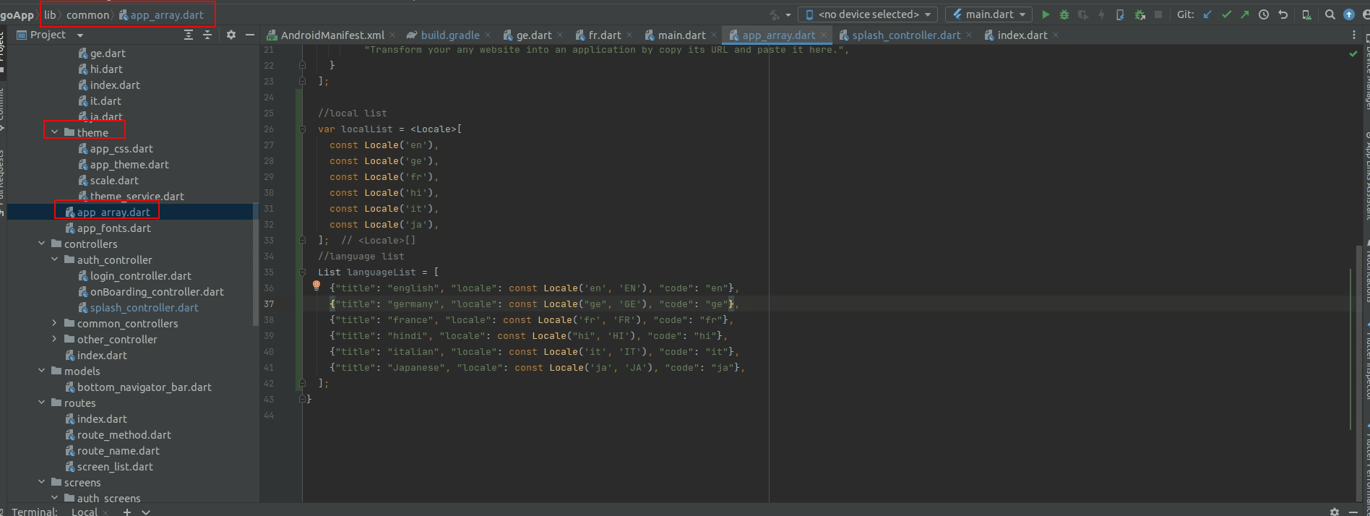Image resolution: width=1370 pixels, height=516 pixels.
Task: Click Collapse All icon in Project panel
Action: click(207, 35)
